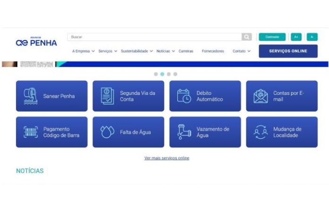329x219 pixels.
Task: Follow the Ver mais serviços online link
Action: [166, 158]
